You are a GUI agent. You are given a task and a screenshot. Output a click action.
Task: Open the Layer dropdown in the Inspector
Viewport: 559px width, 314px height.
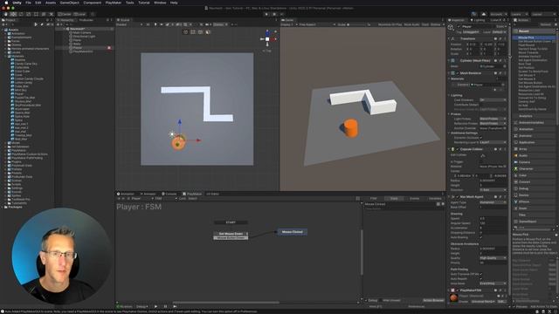(499, 32)
